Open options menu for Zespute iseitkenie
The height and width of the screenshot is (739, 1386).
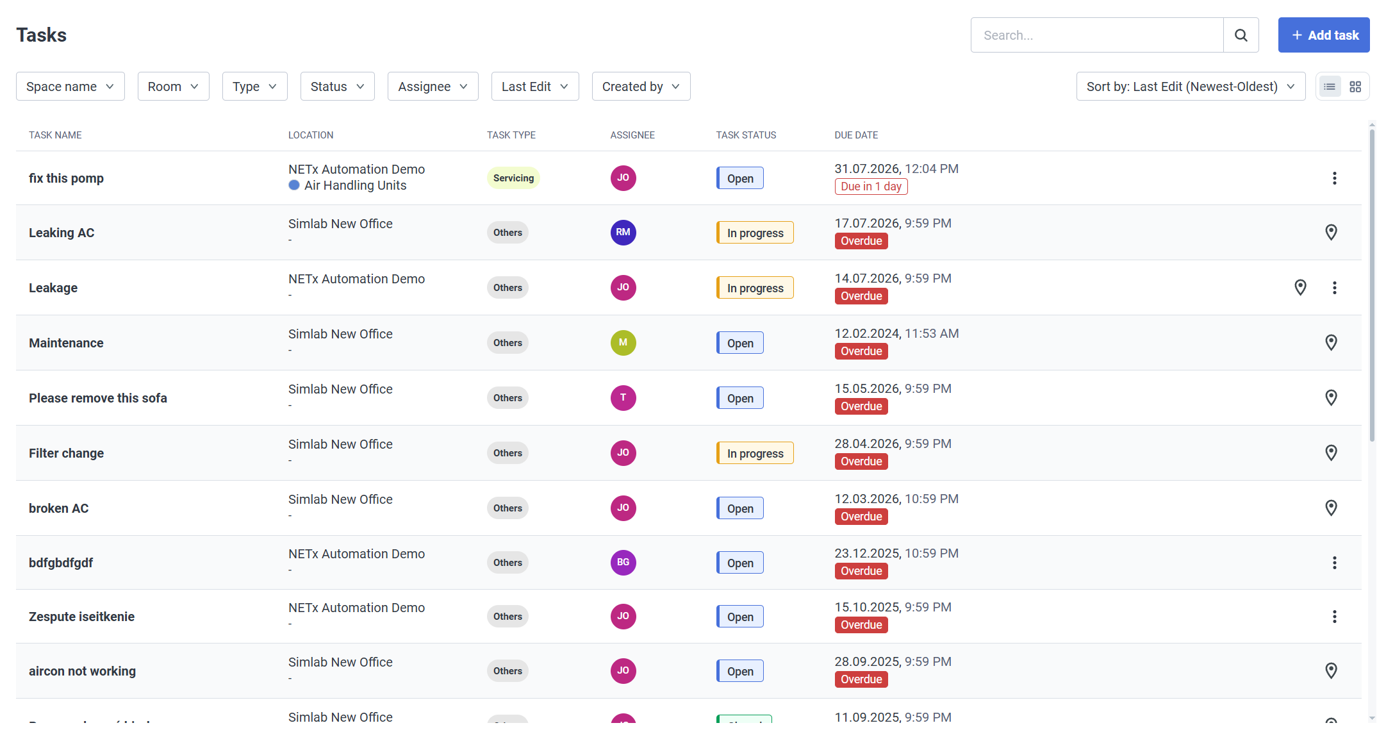click(1335, 617)
